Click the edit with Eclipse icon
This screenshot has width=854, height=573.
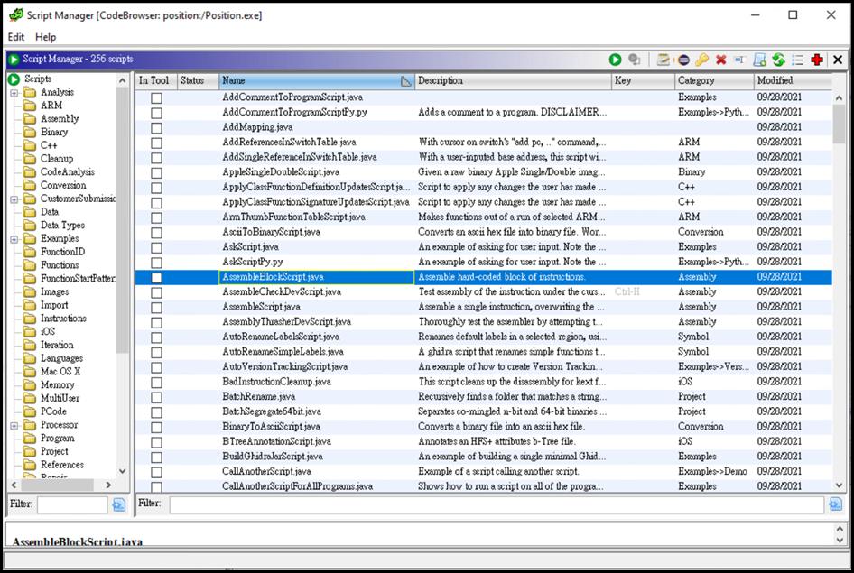point(683,60)
